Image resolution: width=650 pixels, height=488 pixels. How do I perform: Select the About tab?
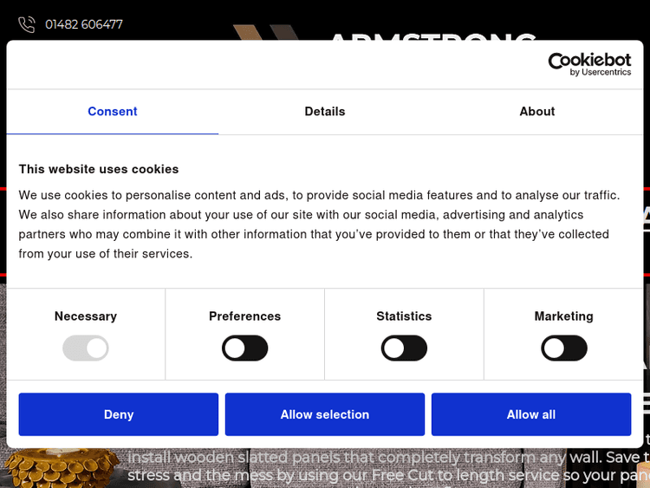click(x=537, y=112)
